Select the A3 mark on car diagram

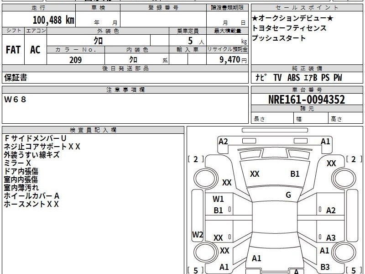pos(331,238)
